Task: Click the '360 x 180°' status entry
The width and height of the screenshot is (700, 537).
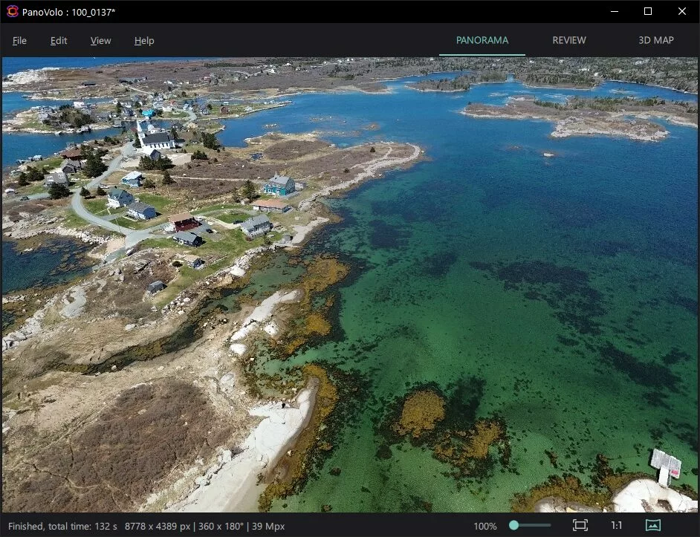Action: pyautogui.click(x=221, y=527)
